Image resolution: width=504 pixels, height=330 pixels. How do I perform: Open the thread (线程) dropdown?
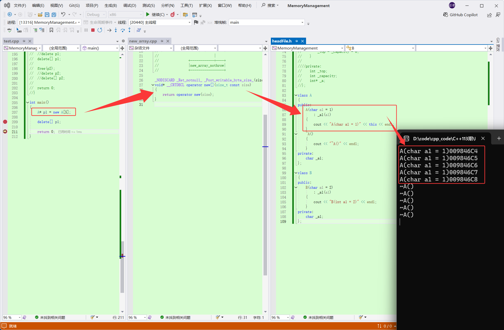pyautogui.click(x=189, y=22)
